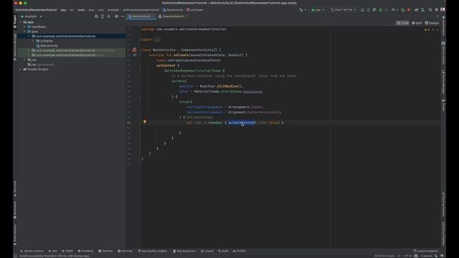Click the green Debug bug icon

381,9
